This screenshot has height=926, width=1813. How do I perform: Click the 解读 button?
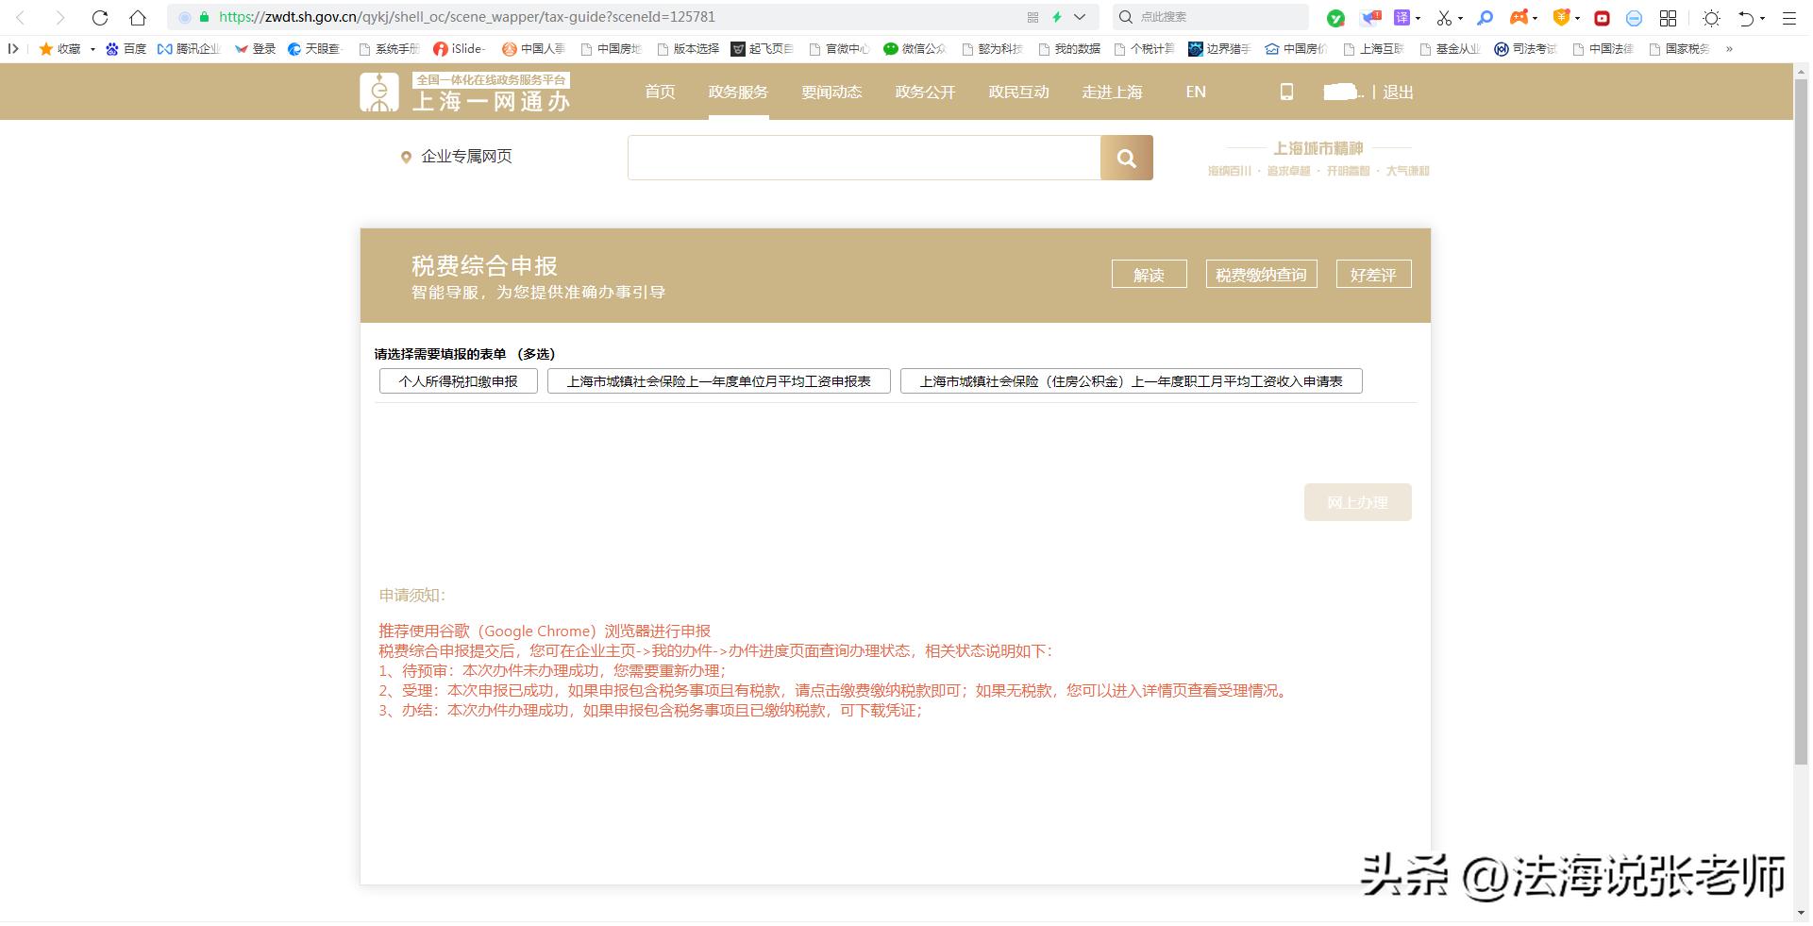pos(1149,274)
